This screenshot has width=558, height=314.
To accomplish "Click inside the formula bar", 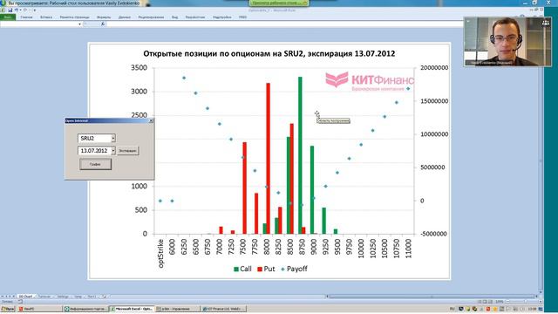I will coord(285,24).
